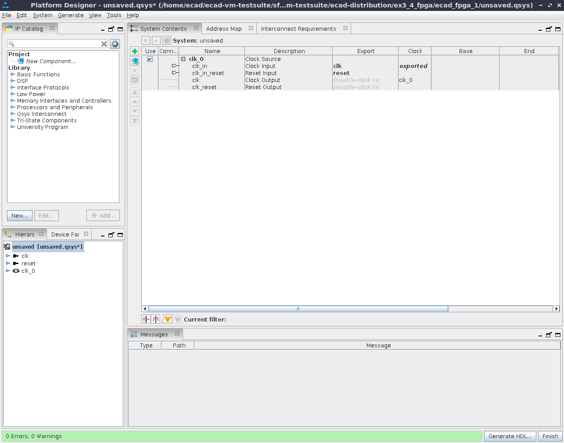
Task: Click the orange filter funnel icon
Action: pos(167,319)
